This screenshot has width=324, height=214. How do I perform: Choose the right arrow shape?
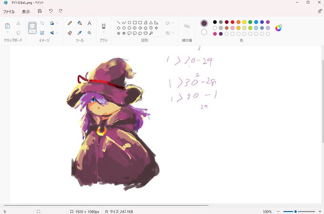pyautogui.click(x=135, y=28)
